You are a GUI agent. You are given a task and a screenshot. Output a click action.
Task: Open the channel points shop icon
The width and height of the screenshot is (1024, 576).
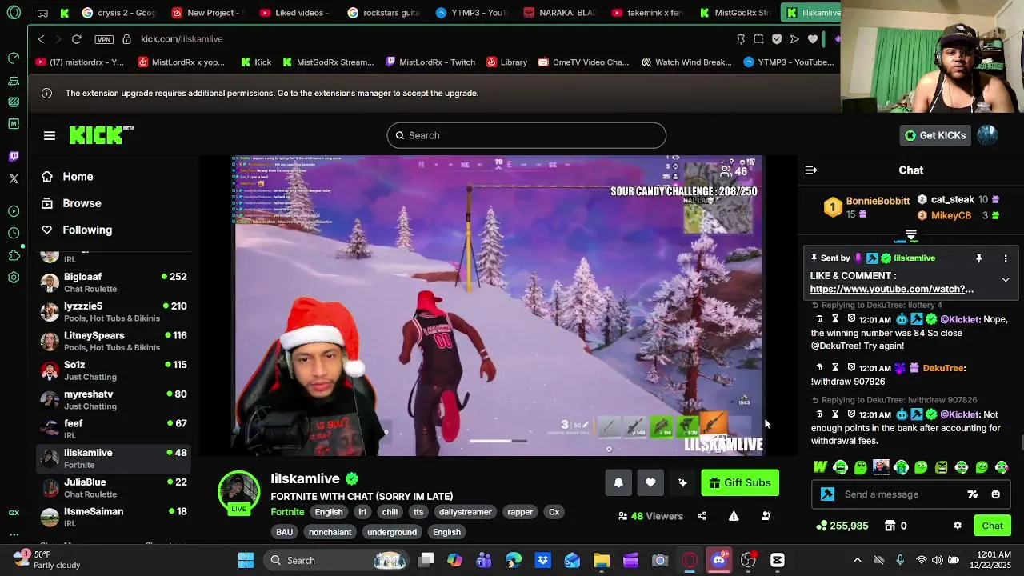click(x=890, y=526)
